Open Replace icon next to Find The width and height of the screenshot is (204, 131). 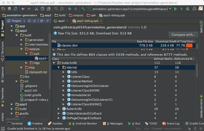[x=62, y=9]
